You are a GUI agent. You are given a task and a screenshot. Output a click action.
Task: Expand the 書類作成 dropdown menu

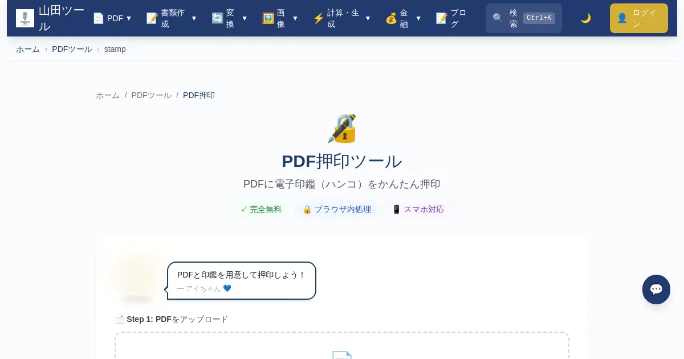pyautogui.click(x=194, y=18)
